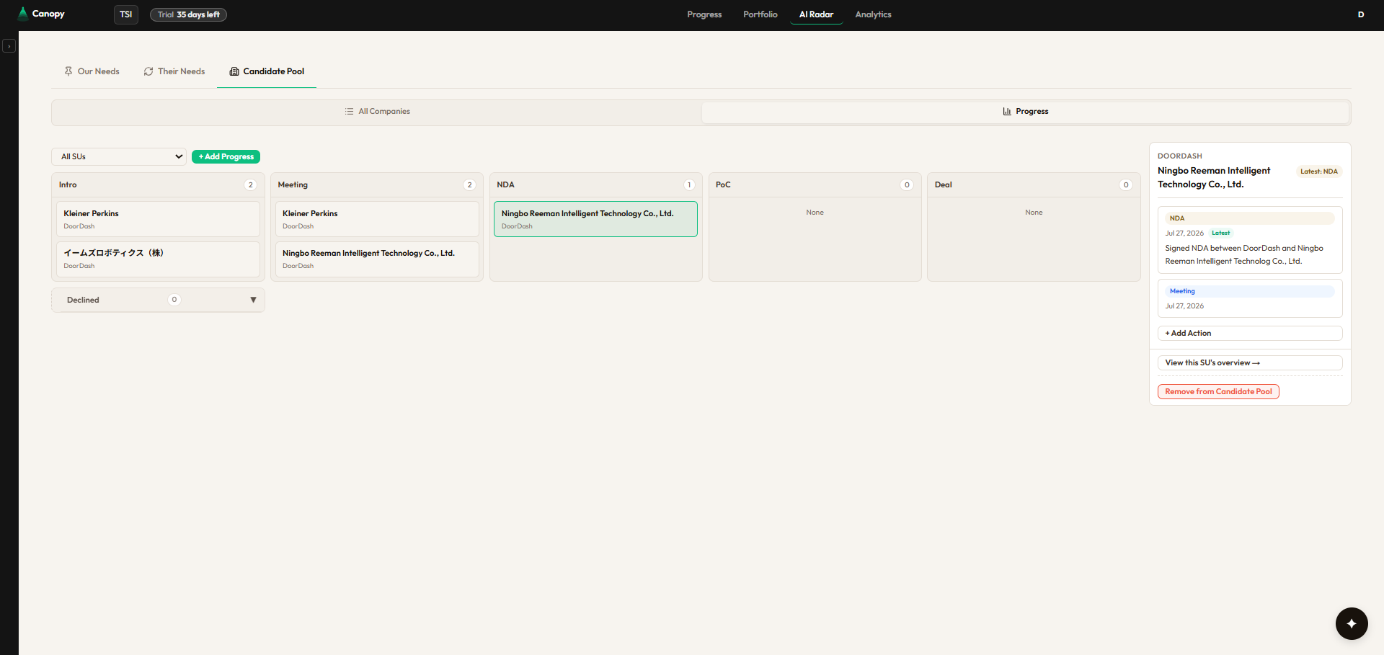Click the Deal column count badge
1384x655 pixels.
click(1126, 185)
